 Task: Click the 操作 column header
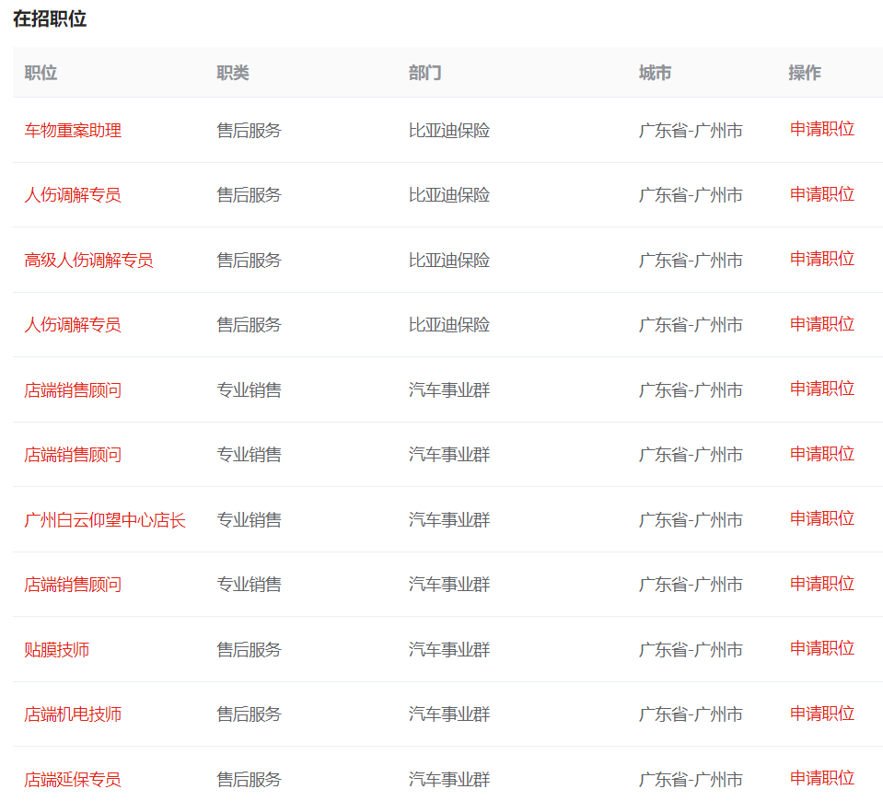[x=805, y=73]
